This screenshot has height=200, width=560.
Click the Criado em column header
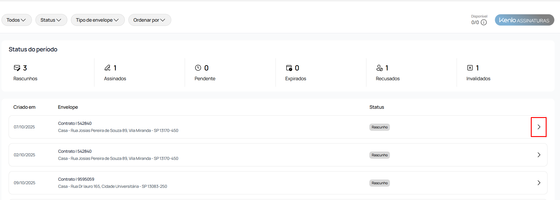[24, 107]
